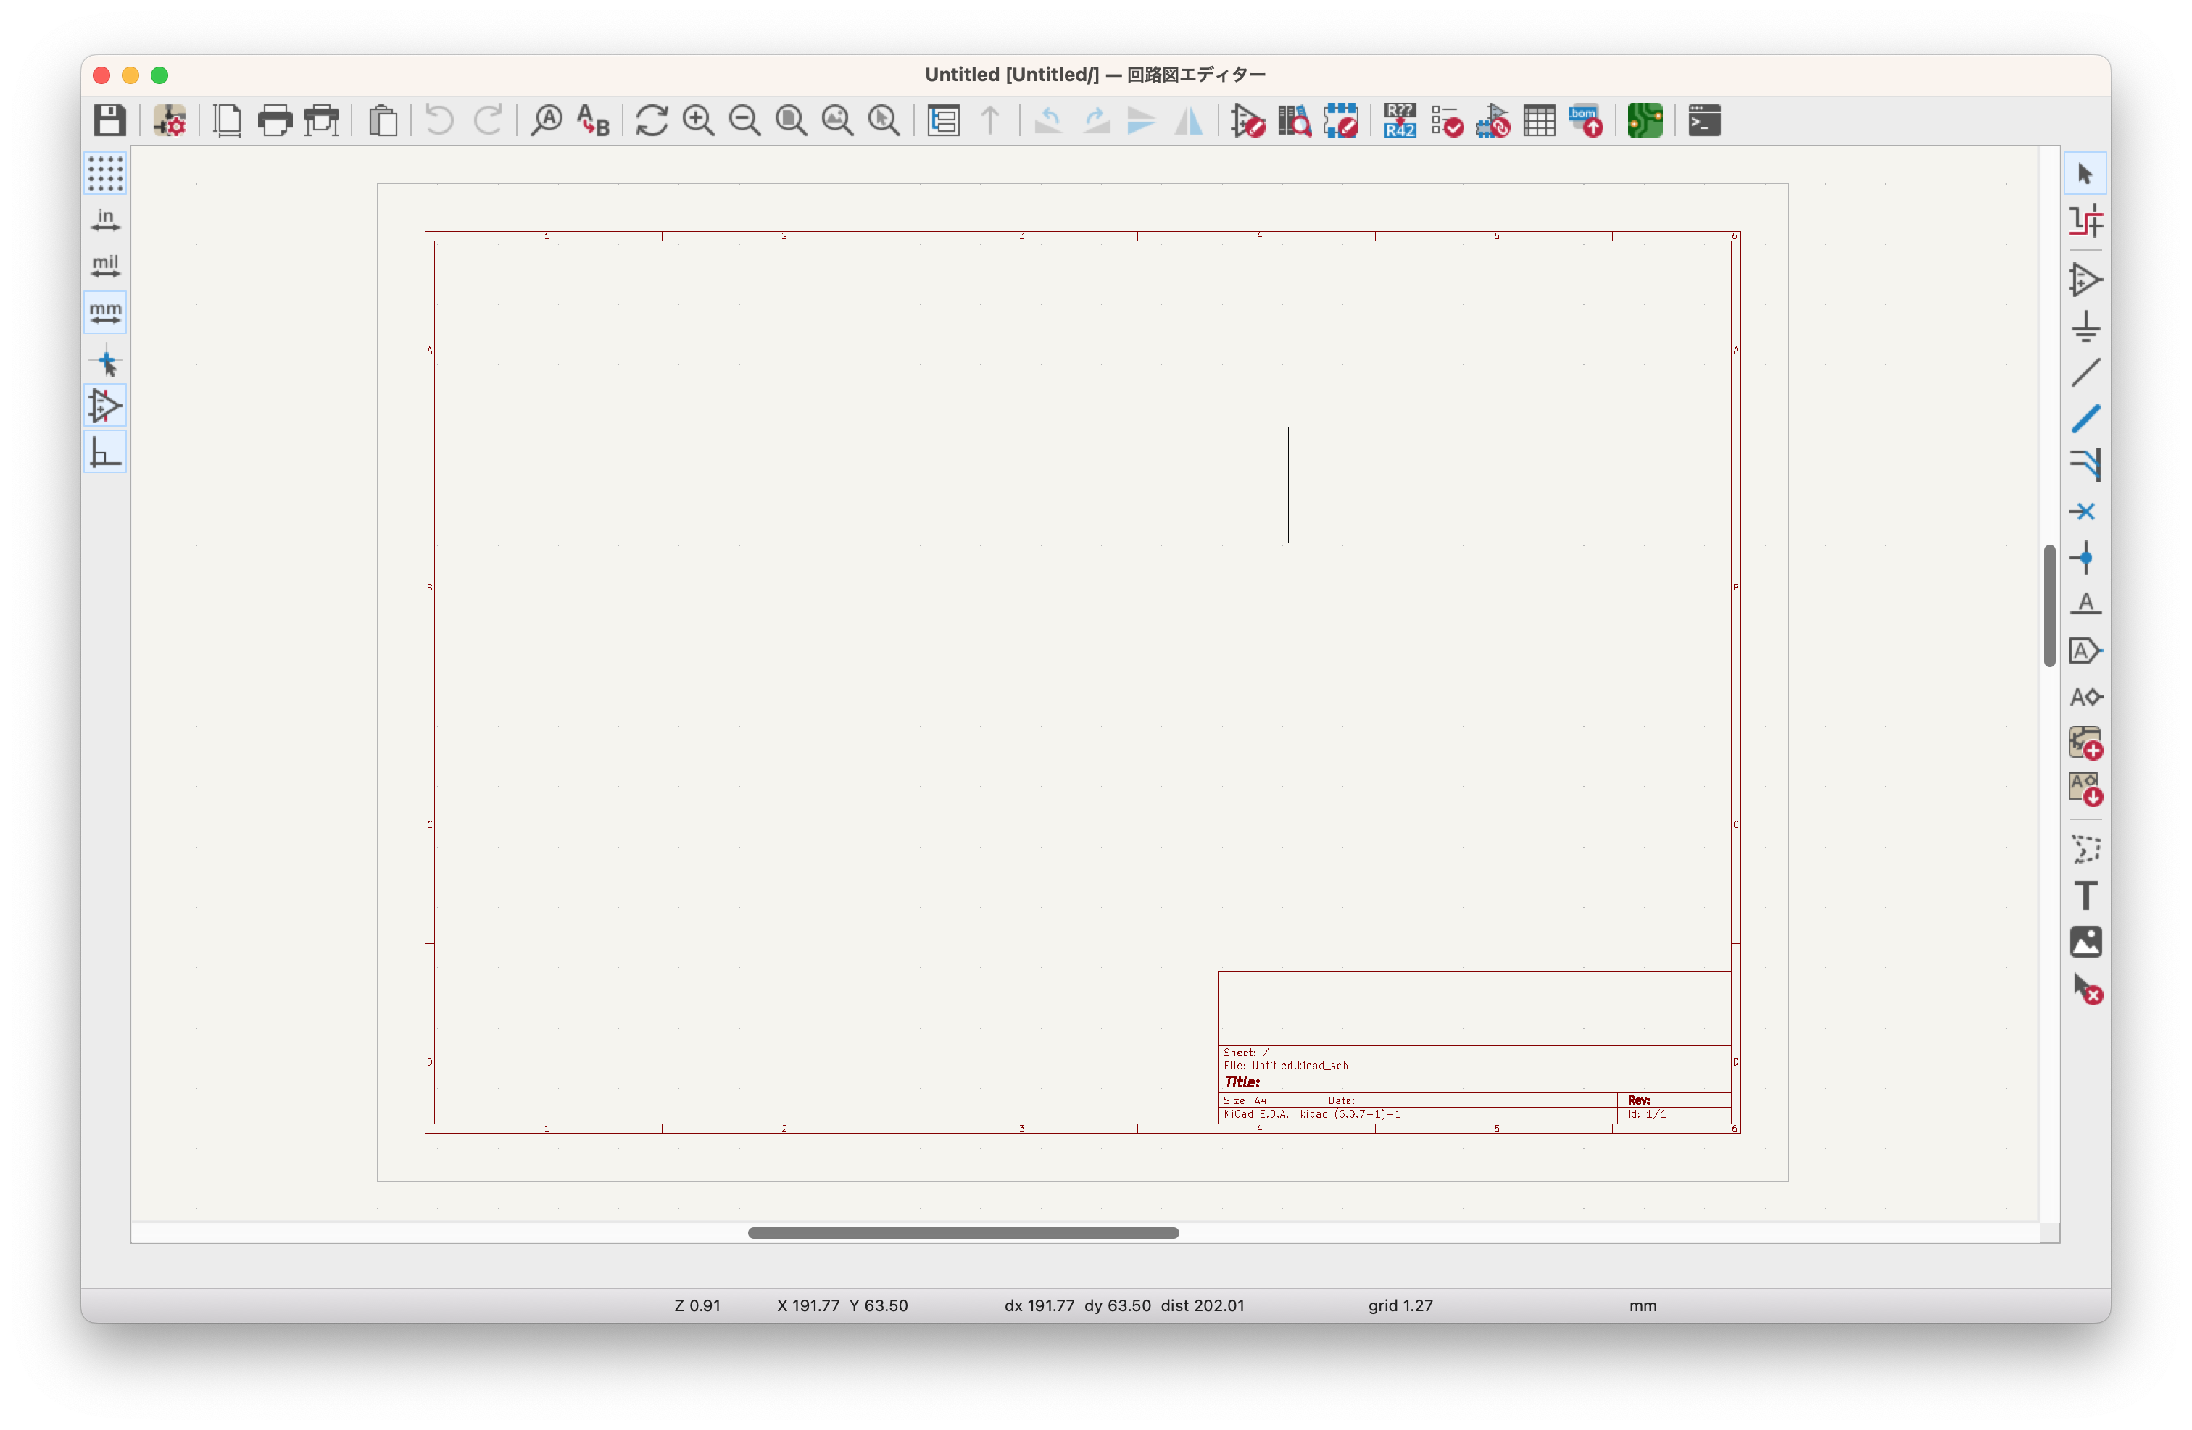Rotate selection counter-clockwise
This screenshot has width=2192, height=1430.
(x=1048, y=120)
